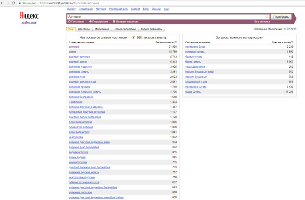Click help icon in left table header
Image resolution: width=305 pixels, height=200 pixels.
pos(176,42)
